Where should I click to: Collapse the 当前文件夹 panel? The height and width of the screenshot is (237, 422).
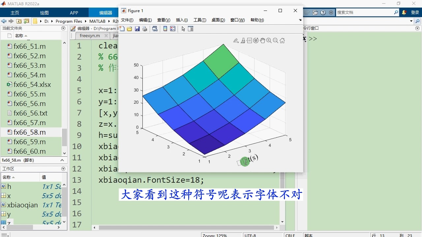pyautogui.click(x=63, y=28)
